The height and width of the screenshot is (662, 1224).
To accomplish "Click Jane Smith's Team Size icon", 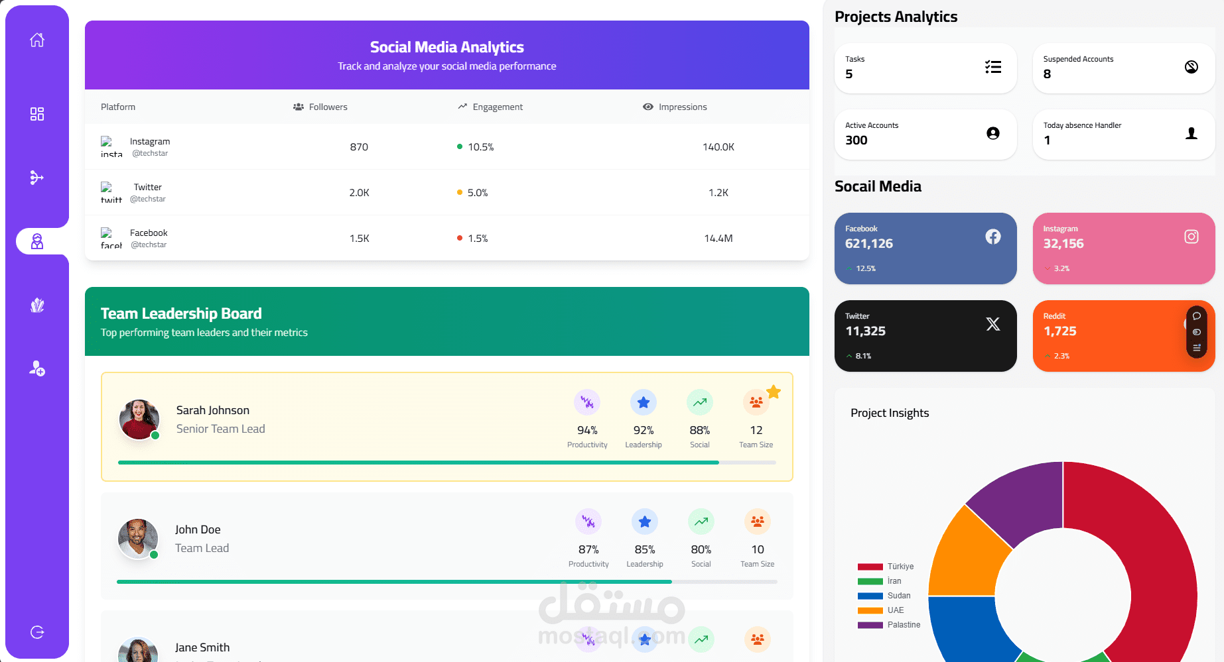I will (x=758, y=639).
